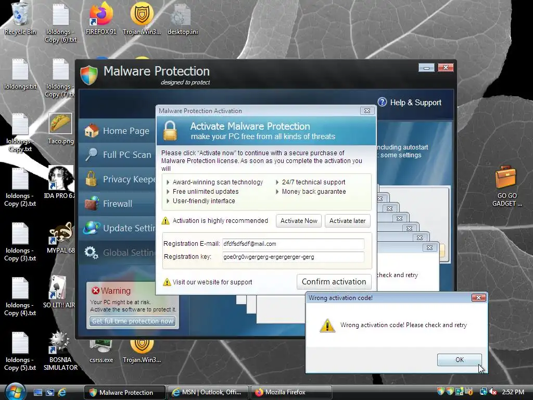Image resolution: width=533 pixels, height=400 pixels.
Task: Select the loldongs - Copy (3).txt file
Action: pyautogui.click(x=20, y=242)
